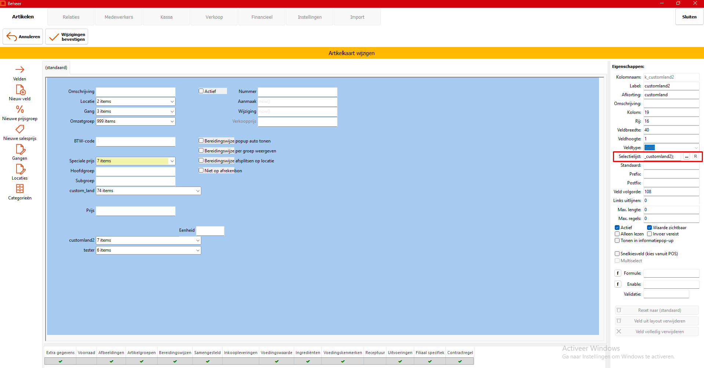This screenshot has height=368, width=704.
Task: Click the Nieuwe salesprijs tag icon
Action: pos(20,129)
